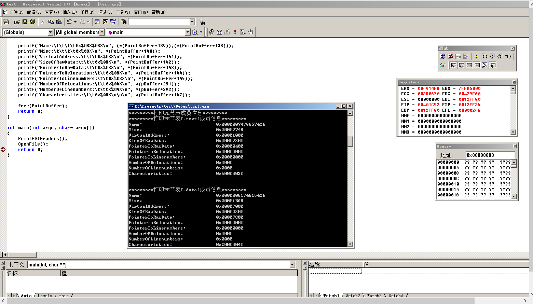This screenshot has height=304, width=533.
Task: Step Into using the debug toolbar
Action: (485, 56)
